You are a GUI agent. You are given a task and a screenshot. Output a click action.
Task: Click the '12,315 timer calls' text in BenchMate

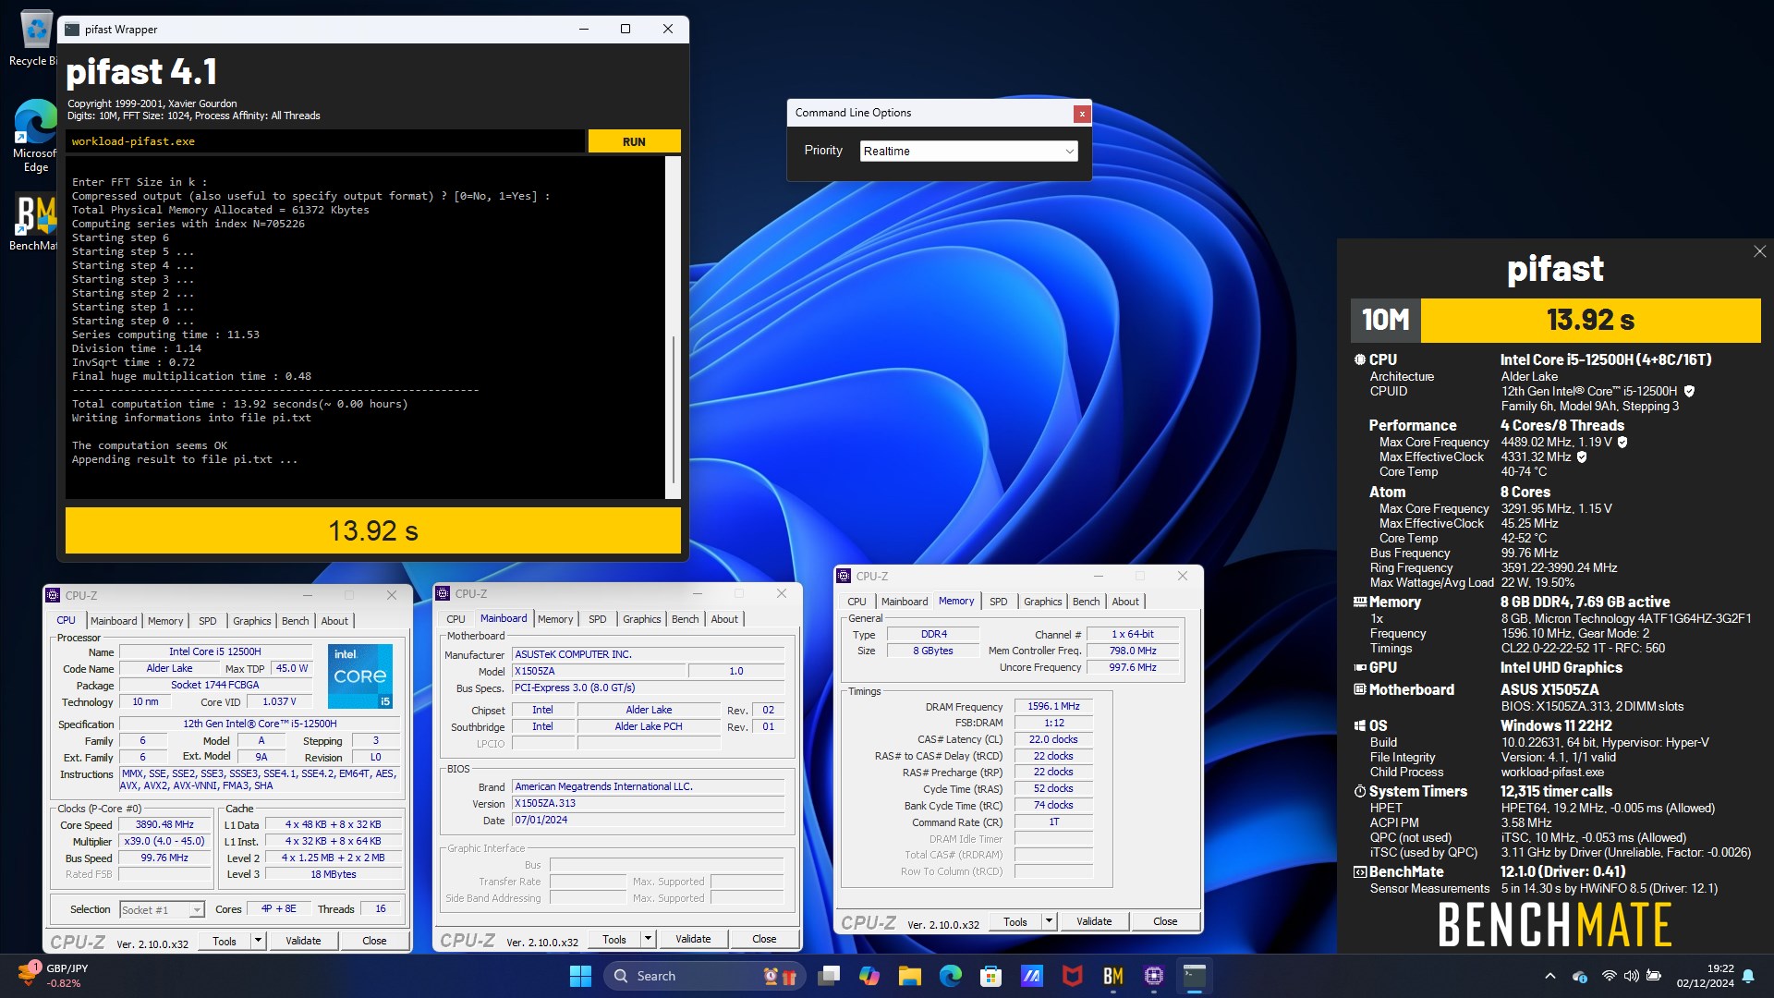click(x=1556, y=791)
